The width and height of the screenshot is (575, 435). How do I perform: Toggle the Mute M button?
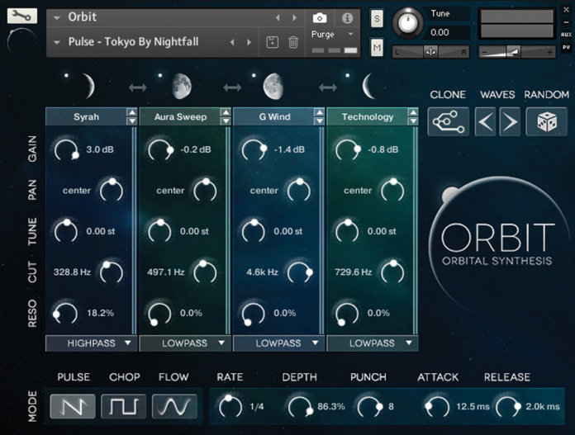[378, 48]
